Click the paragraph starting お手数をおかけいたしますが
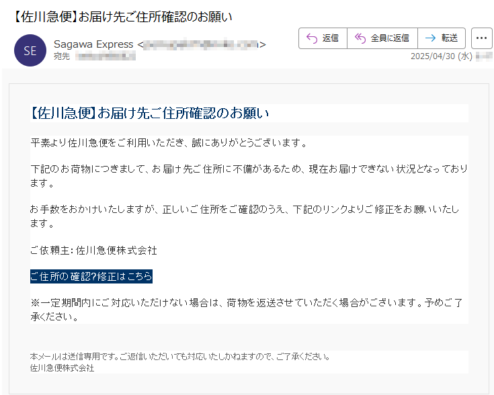The height and width of the screenshot is (395, 494). pyautogui.click(x=245, y=216)
